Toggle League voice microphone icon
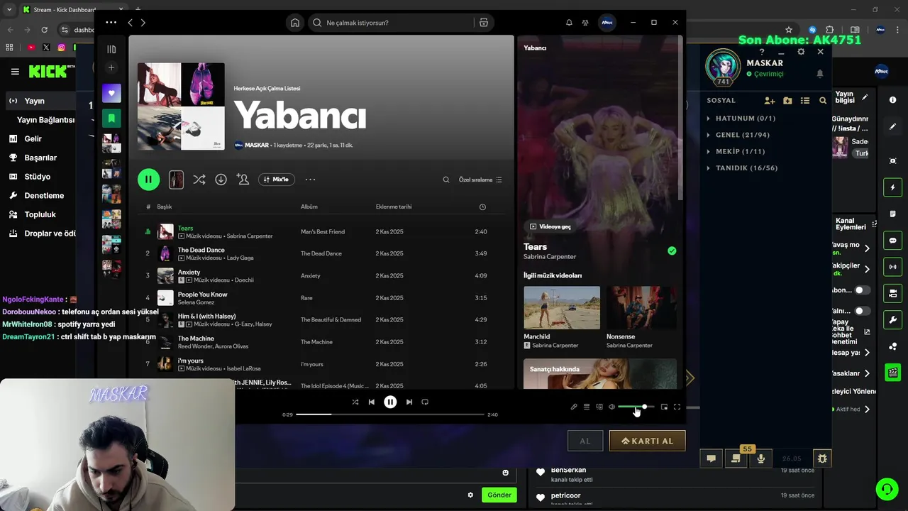 coord(761,458)
